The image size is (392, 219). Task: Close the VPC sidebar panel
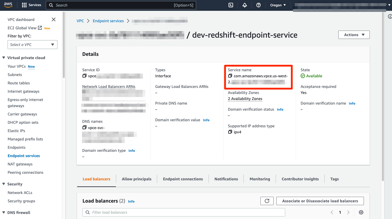coord(54,19)
